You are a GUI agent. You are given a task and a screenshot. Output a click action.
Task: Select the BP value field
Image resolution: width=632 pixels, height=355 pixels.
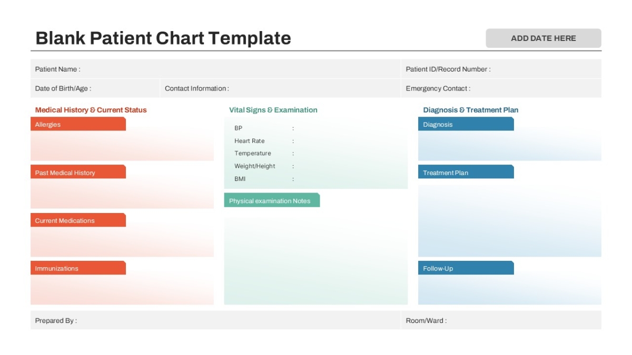(348, 128)
